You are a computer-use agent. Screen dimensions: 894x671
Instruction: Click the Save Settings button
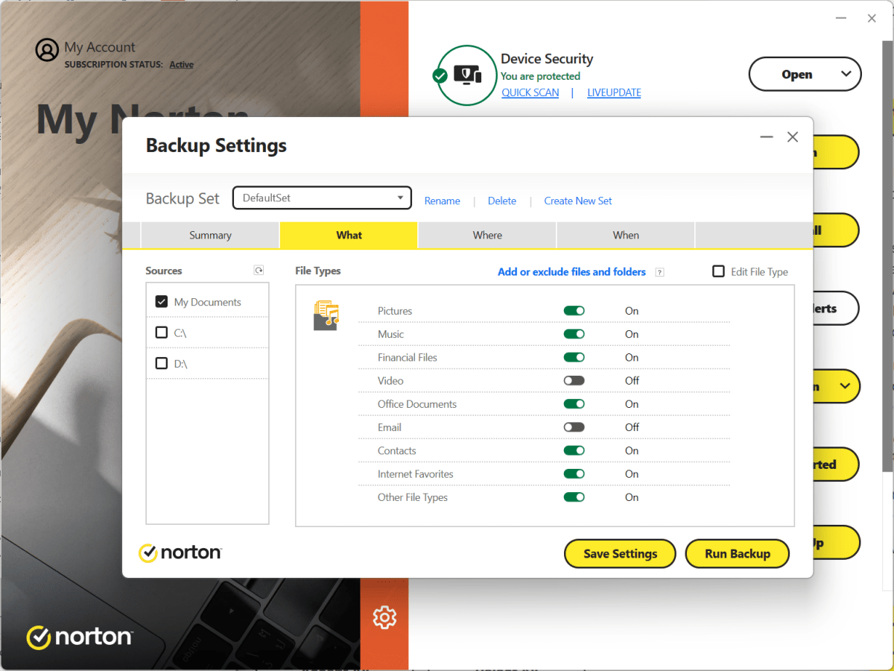(x=620, y=554)
